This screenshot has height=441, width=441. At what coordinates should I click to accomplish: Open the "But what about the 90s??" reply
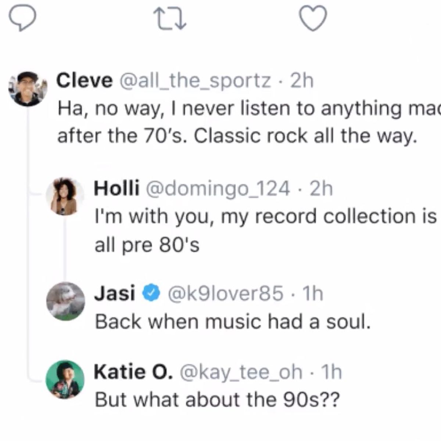point(217,399)
